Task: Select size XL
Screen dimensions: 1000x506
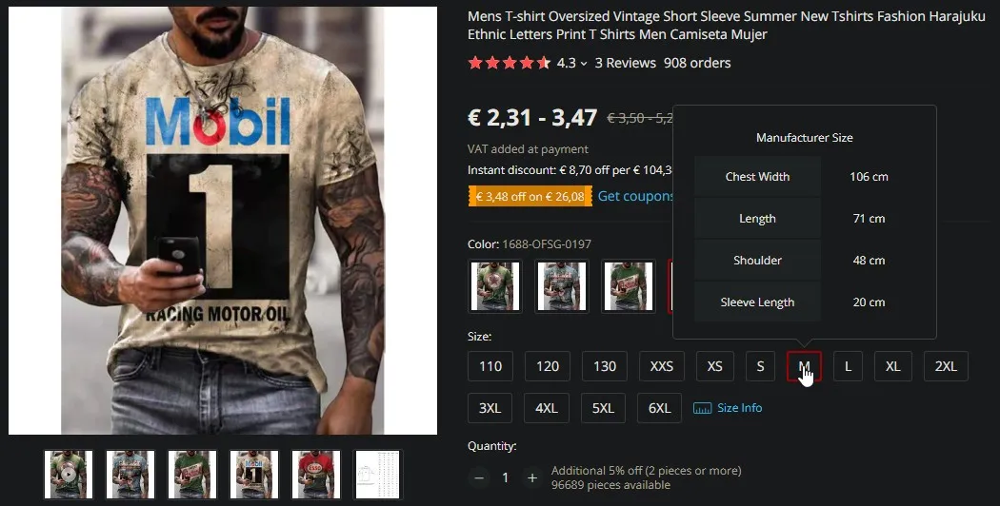Action: 892,366
